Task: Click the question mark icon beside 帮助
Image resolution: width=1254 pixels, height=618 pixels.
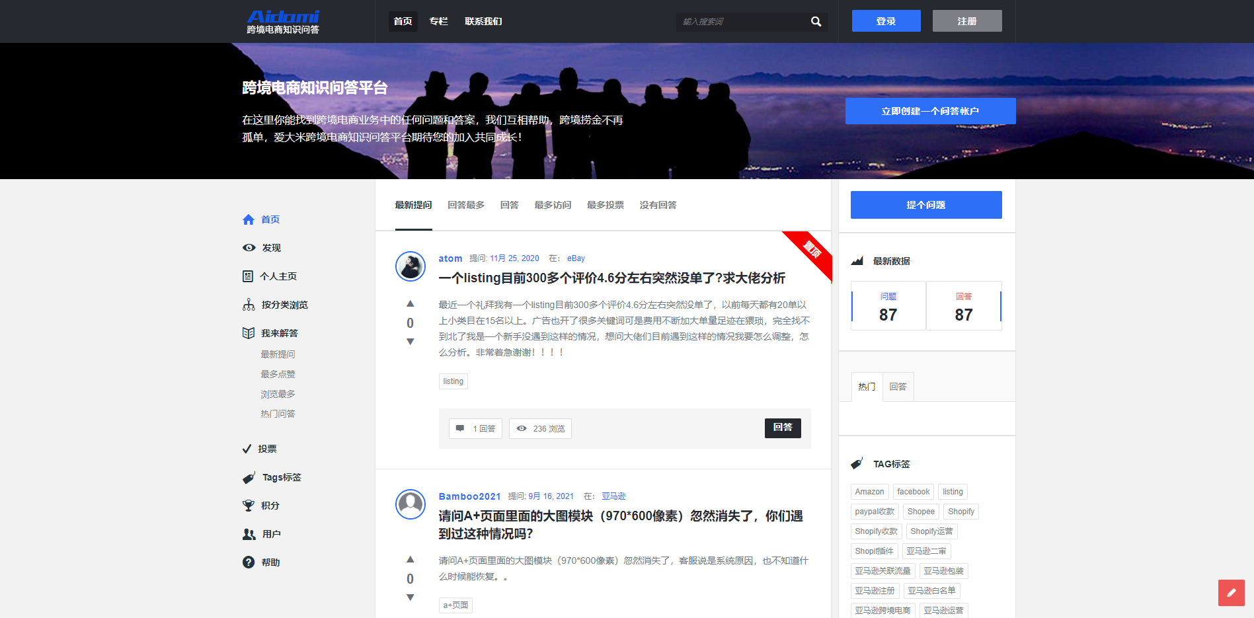Action: click(x=249, y=562)
